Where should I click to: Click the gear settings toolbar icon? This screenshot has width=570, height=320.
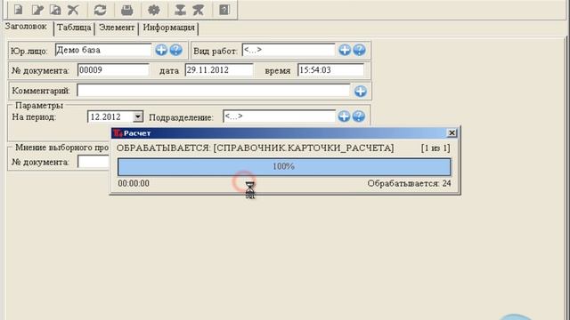154,10
